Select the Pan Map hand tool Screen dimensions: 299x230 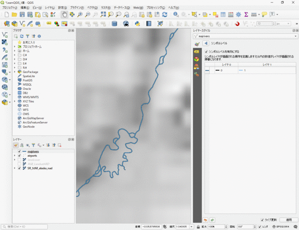coord(64,14)
